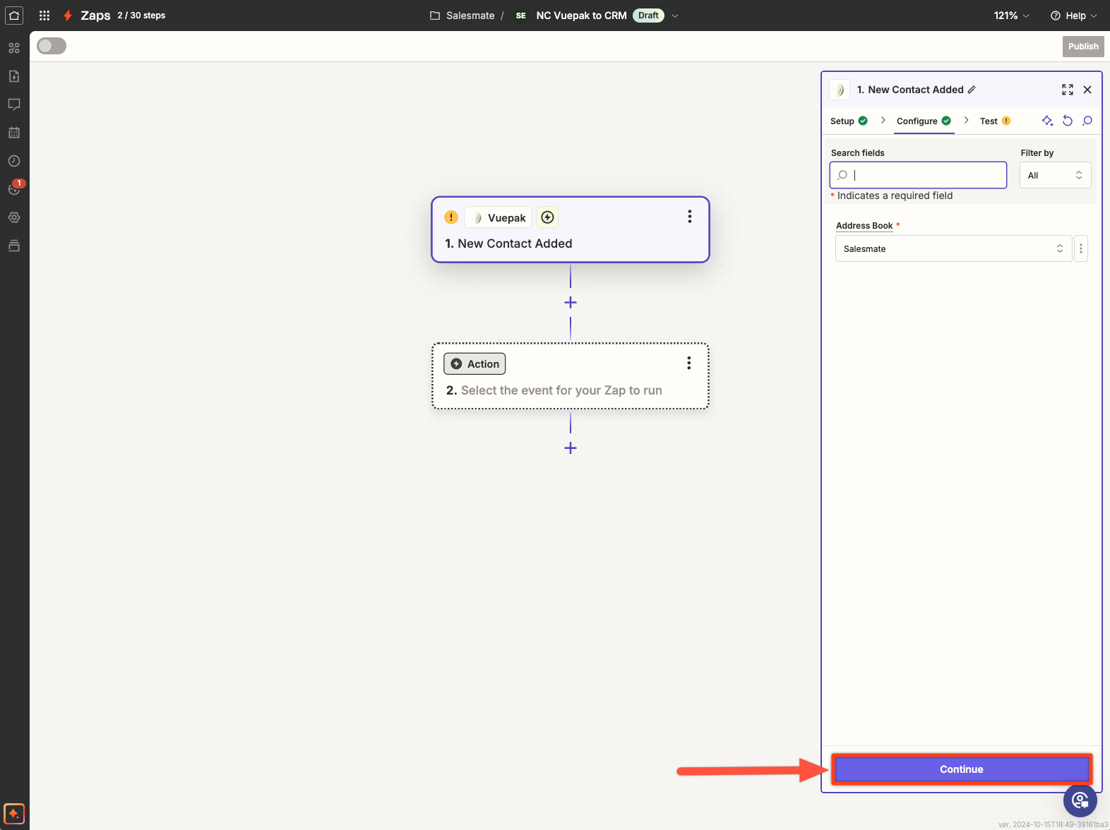1110x830 pixels.
Task: Click plus icon between trigger and action
Action: [571, 303]
